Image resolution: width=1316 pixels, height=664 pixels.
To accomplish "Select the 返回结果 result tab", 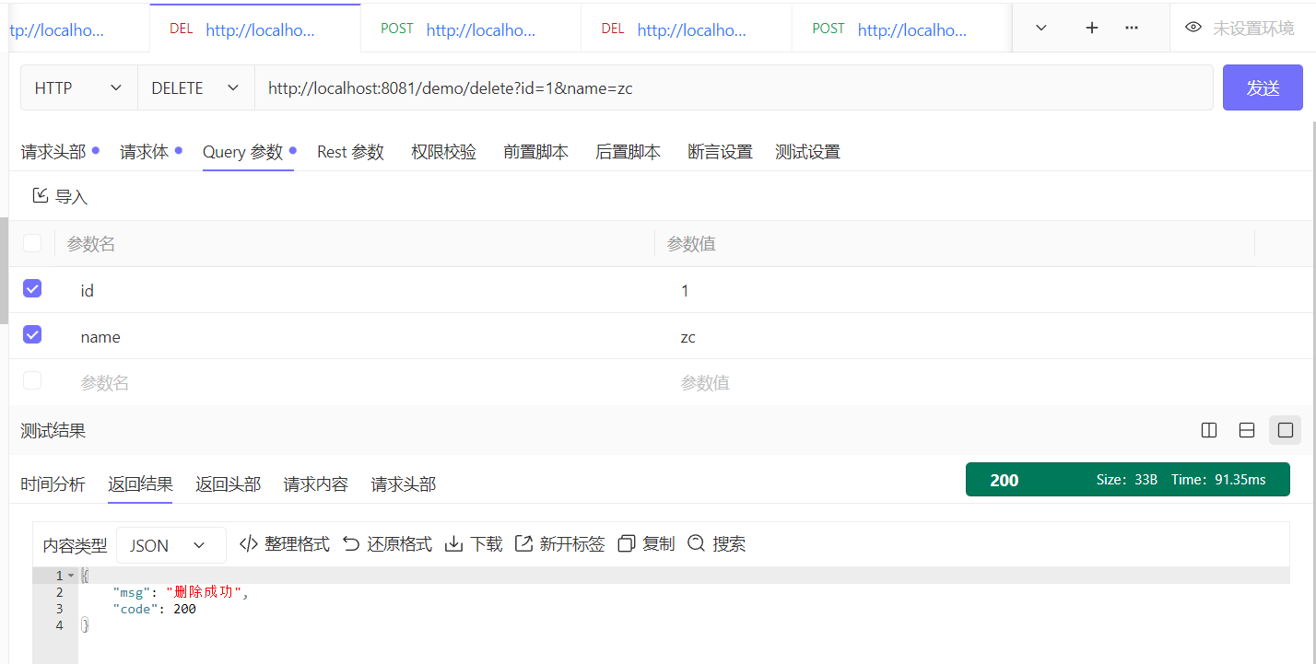I will [140, 484].
